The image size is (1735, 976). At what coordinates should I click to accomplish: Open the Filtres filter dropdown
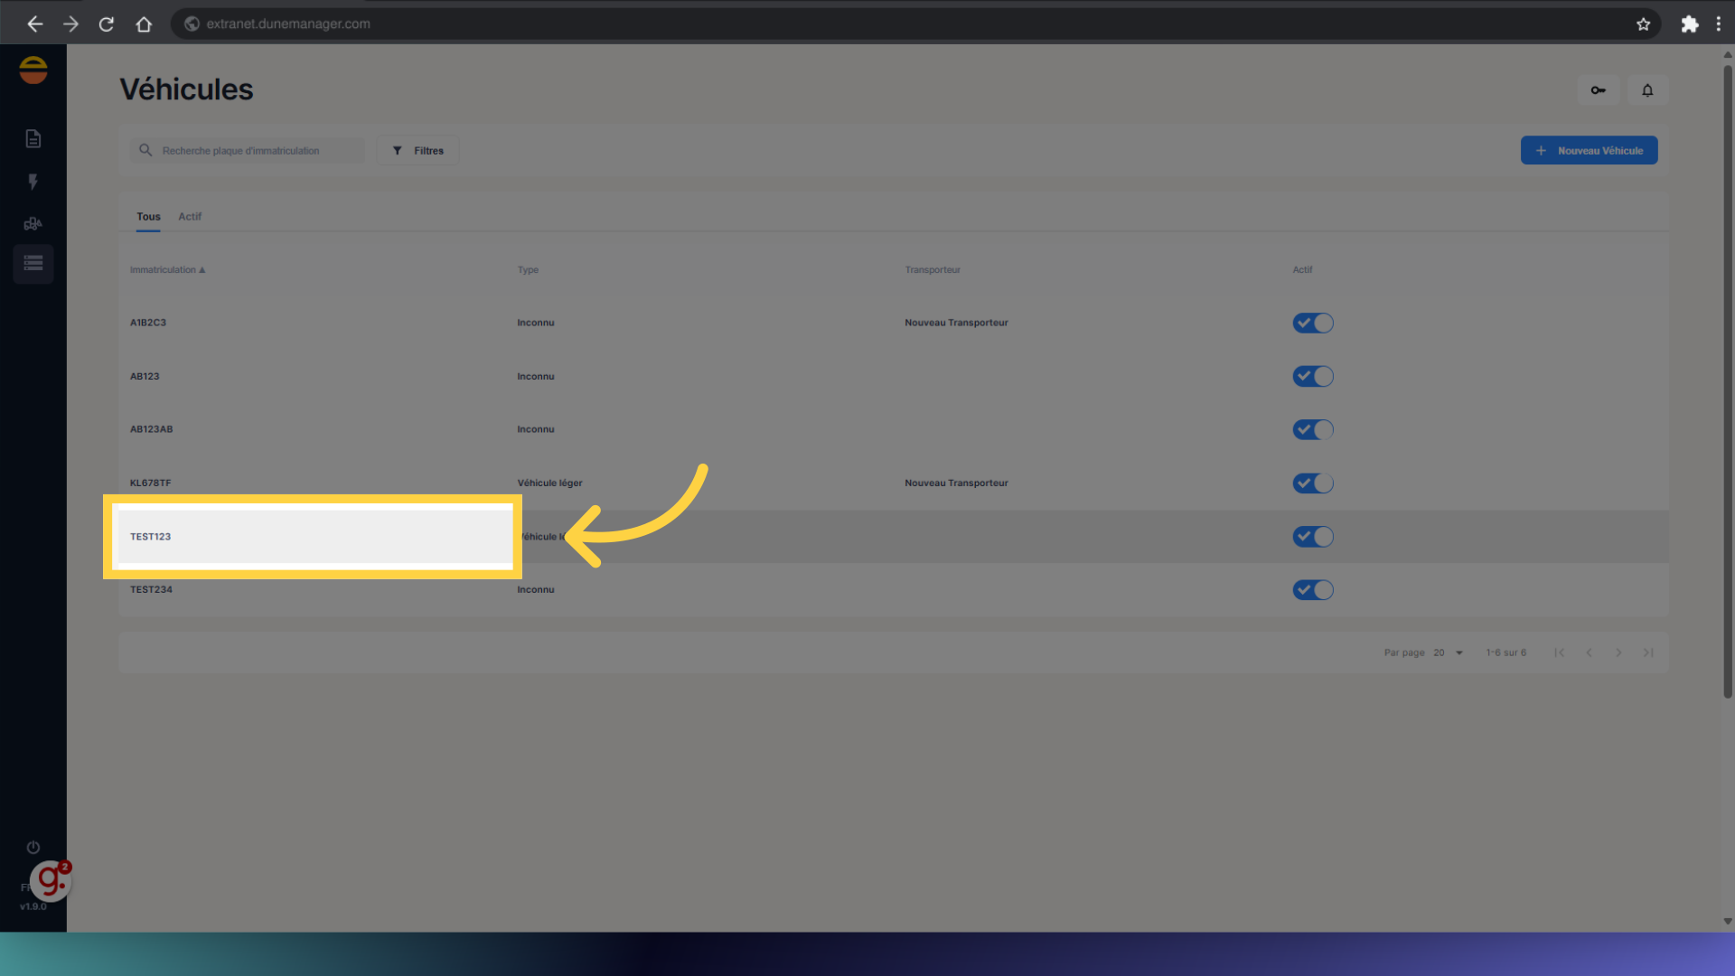(x=417, y=151)
